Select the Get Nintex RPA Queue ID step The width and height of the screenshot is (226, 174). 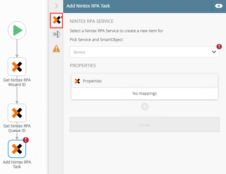click(x=17, y=113)
